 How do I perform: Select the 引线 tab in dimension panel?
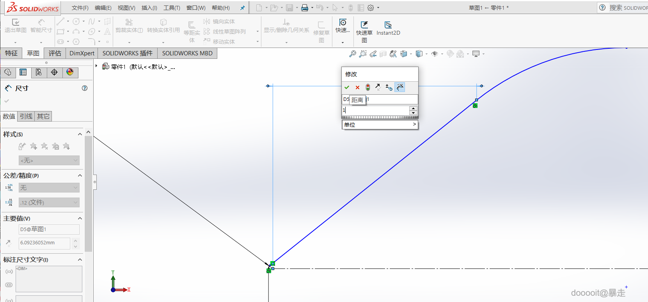(26, 116)
